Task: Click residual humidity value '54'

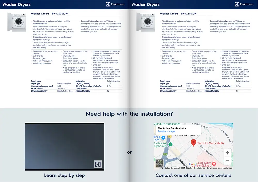Action: (237, 91)
